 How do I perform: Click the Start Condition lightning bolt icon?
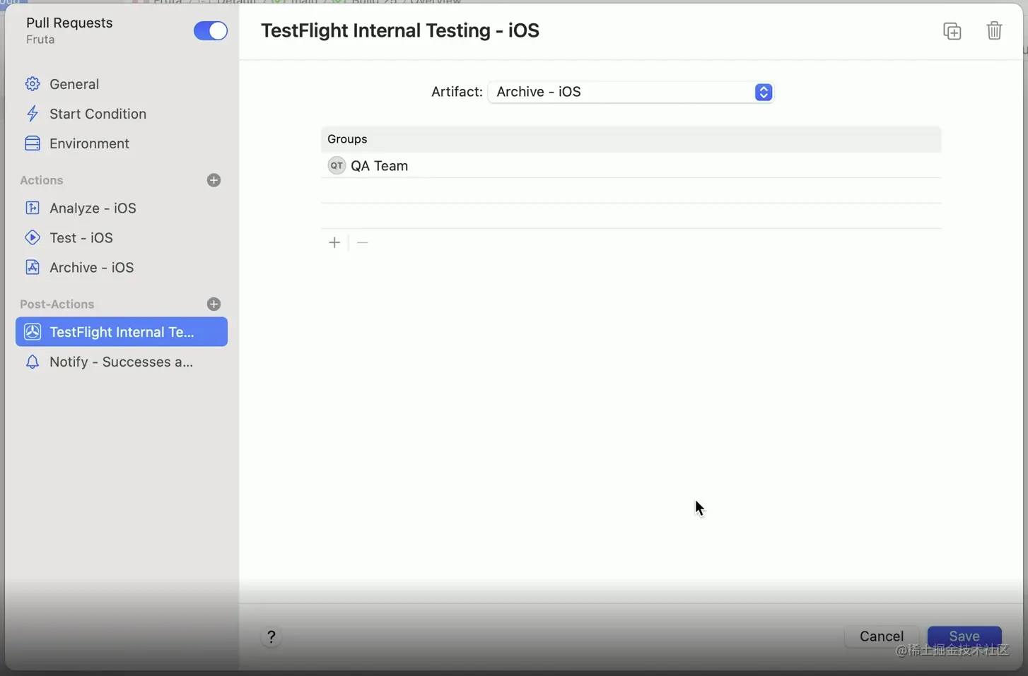click(33, 114)
